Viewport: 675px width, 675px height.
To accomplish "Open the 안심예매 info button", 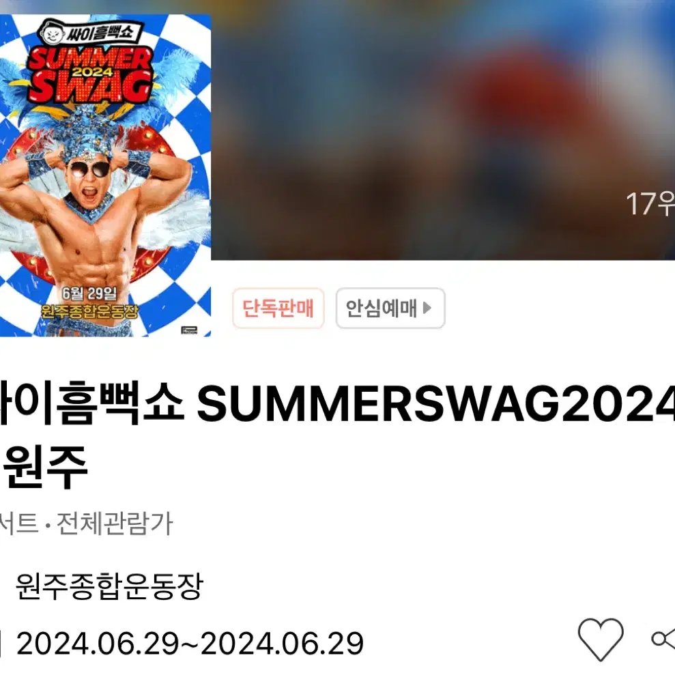I will click(x=390, y=308).
